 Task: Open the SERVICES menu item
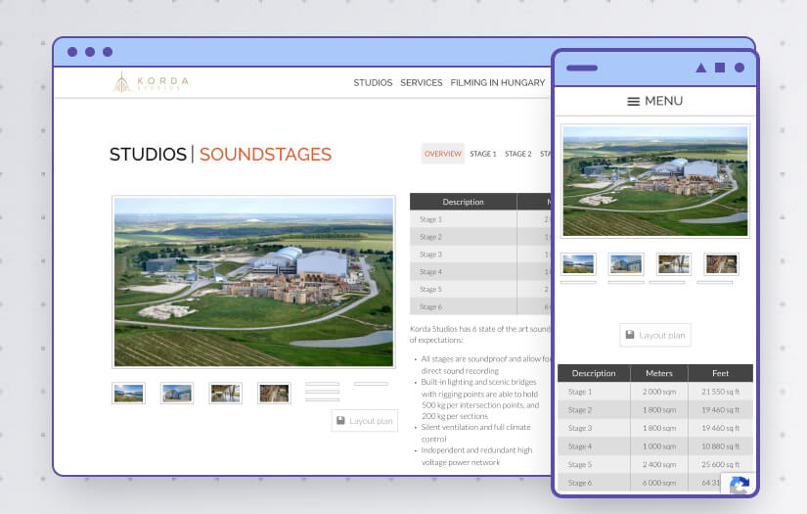(421, 82)
